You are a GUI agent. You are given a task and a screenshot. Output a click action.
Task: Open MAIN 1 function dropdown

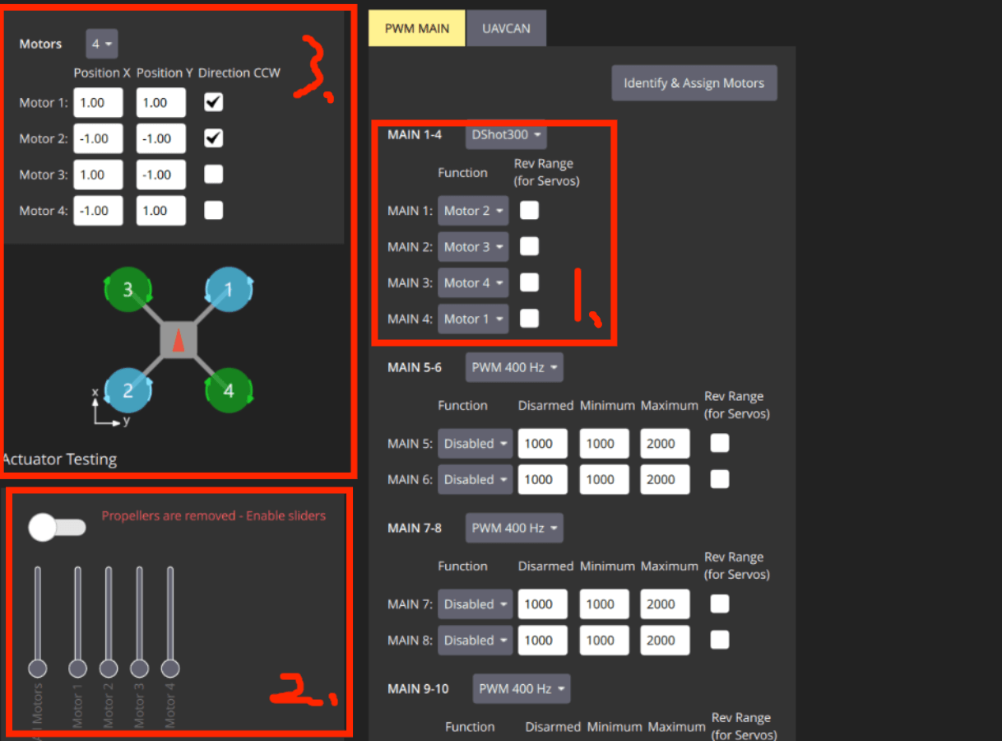coord(473,211)
